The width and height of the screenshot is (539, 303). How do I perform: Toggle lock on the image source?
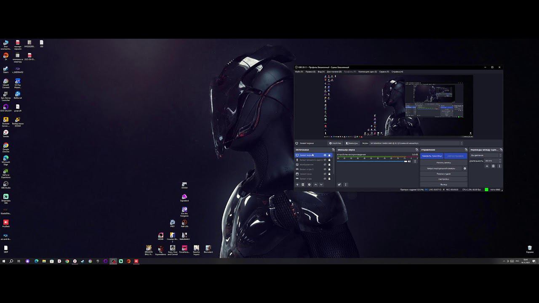(329, 165)
